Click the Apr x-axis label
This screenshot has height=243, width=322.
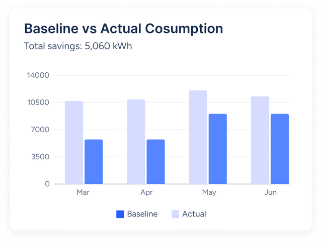pyautogui.click(x=145, y=192)
